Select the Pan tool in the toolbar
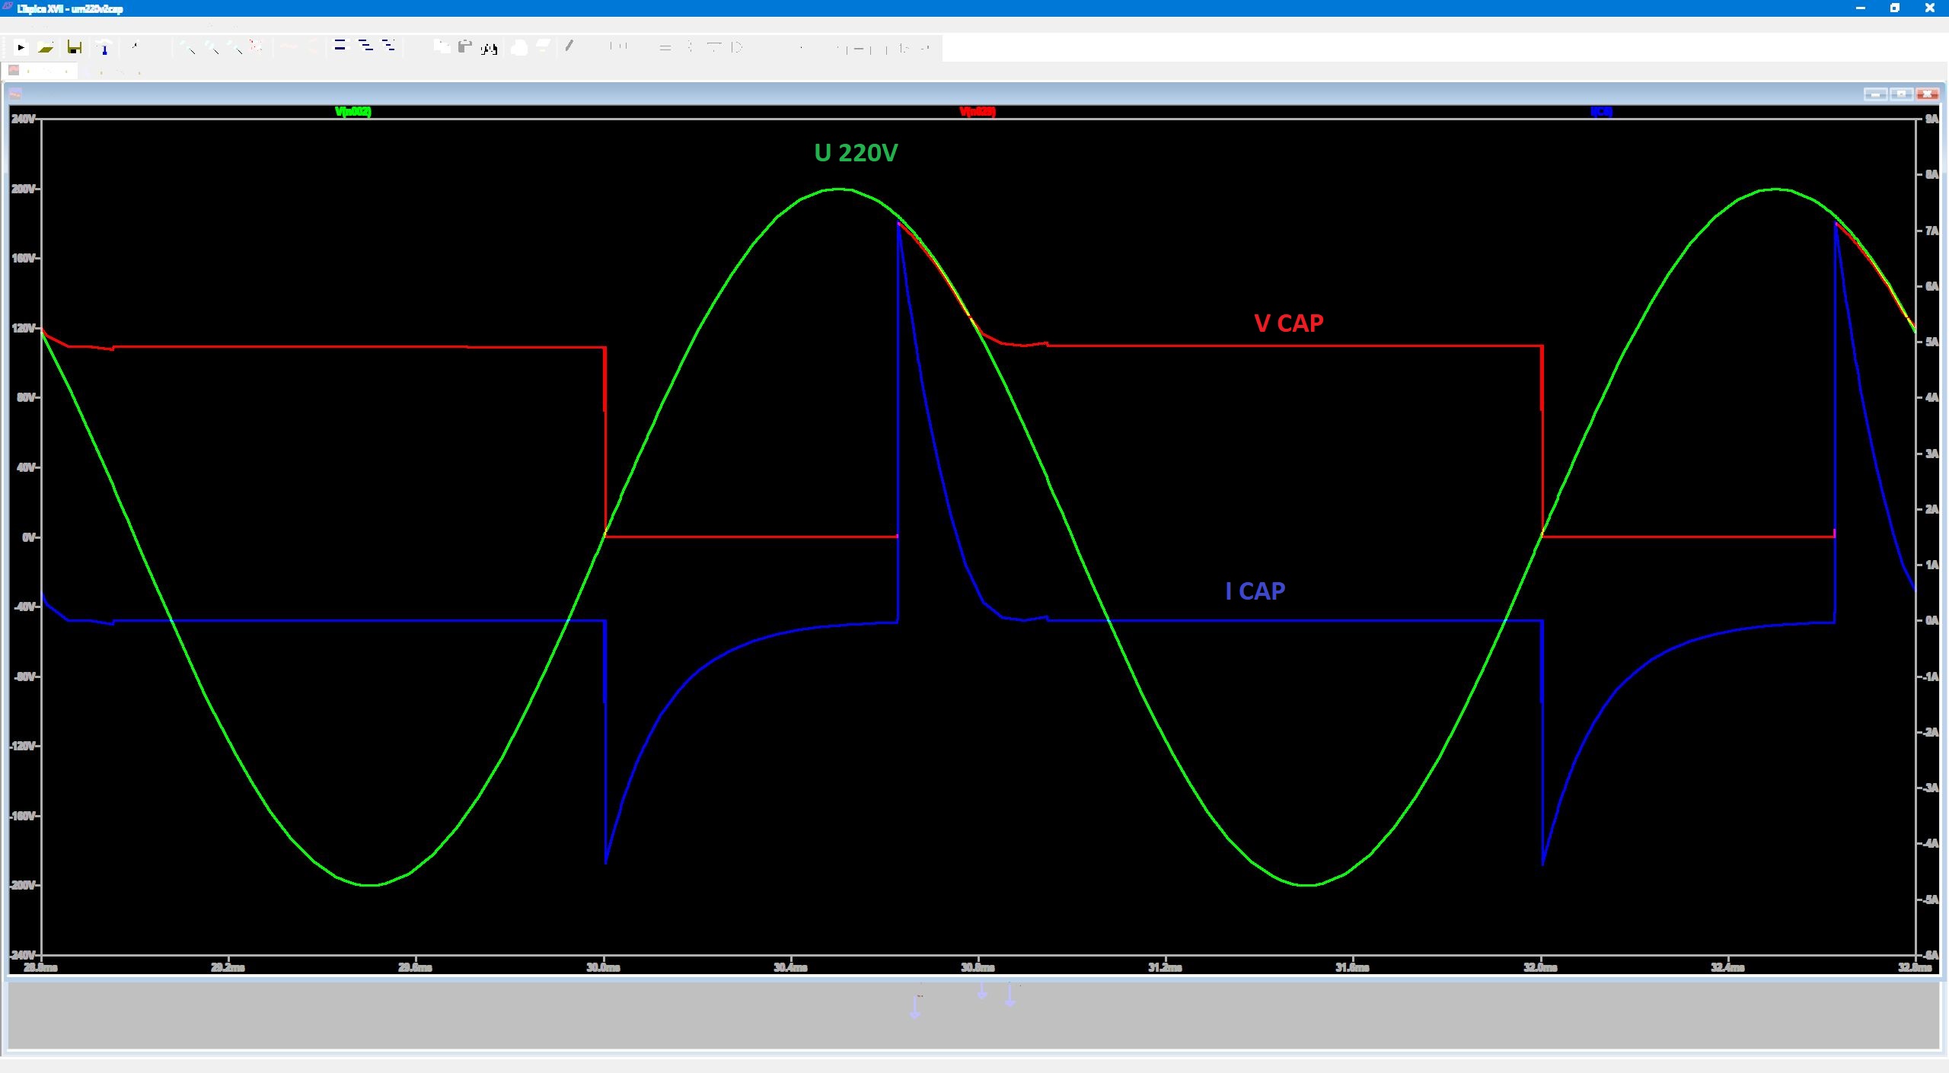This screenshot has width=1949, height=1073. pyautogui.click(x=212, y=47)
